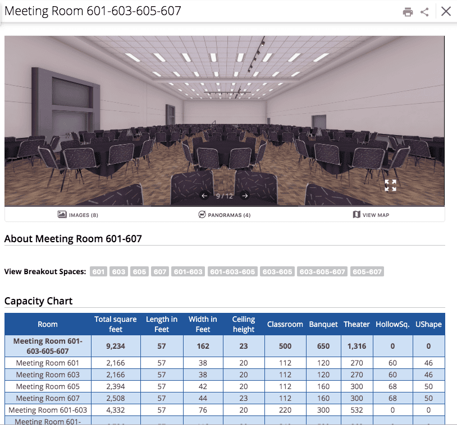Click the 9/12 image counter
457x425 pixels.
[225, 196]
